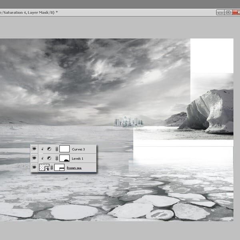This screenshot has width=240, height=240.
Task: Select the layer named Levels 1
Action: coord(78,158)
